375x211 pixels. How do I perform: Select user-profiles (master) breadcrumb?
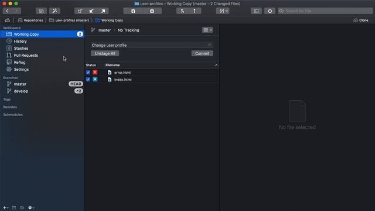[x=69, y=21]
